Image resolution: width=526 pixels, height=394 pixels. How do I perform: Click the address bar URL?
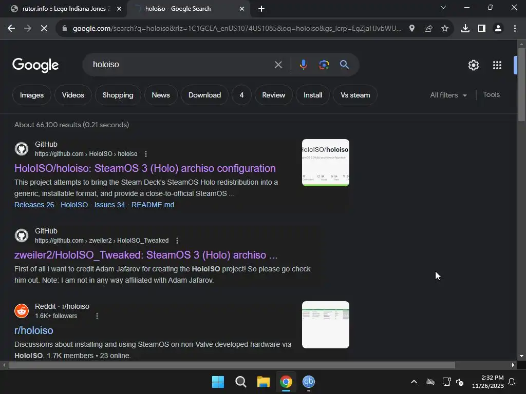237,29
